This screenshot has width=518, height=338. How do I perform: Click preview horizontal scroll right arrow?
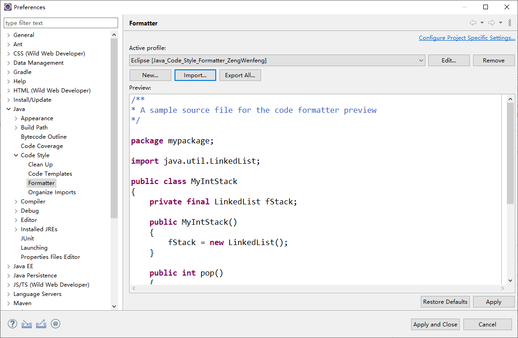pyautogui.click(x=502, y=288)
